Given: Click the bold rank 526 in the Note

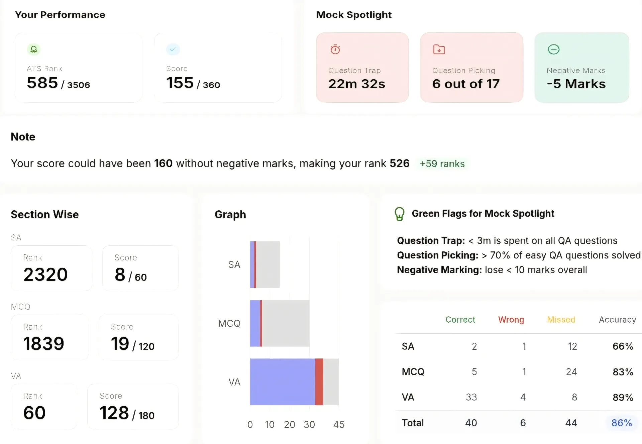Looking at the screenshot, I should tap(400, 163).
